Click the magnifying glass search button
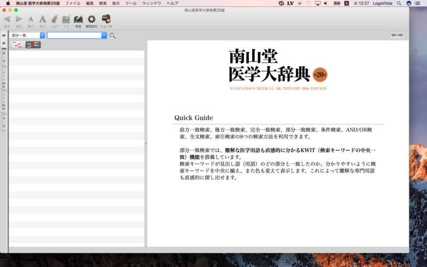This screenshot has width=427, height=267. point(113,35)
